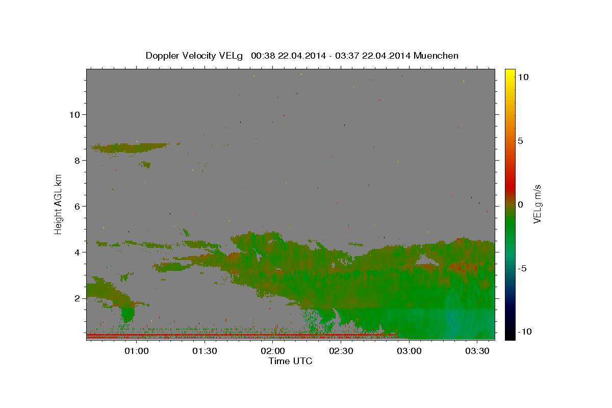
Task: Click the height label 2 on y-axis
Action: click(x=76, y=298)
